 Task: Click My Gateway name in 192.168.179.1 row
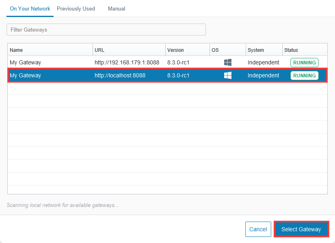click(x=26, y=62)
